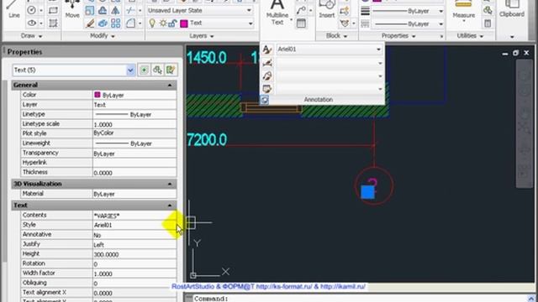This screenshot has width=538, height=302.
Task: Select the Line drawing tool
Action: pos(13,9)
